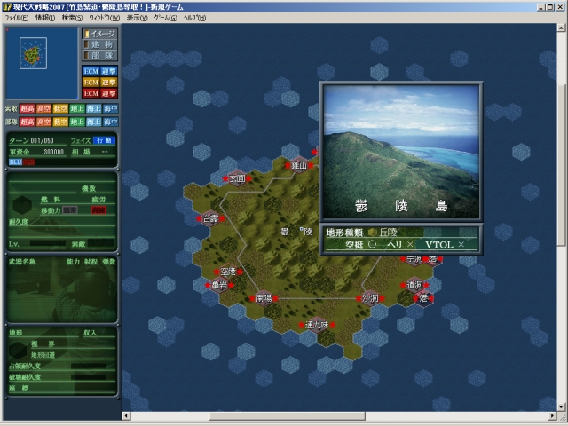Toggle 索敵 row 地上 filter
This screenshot has height=426, width=568.
77,108
